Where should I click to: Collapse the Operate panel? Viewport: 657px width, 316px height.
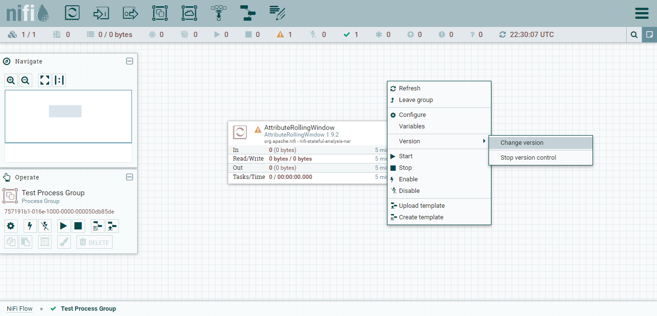pos(129,177)
